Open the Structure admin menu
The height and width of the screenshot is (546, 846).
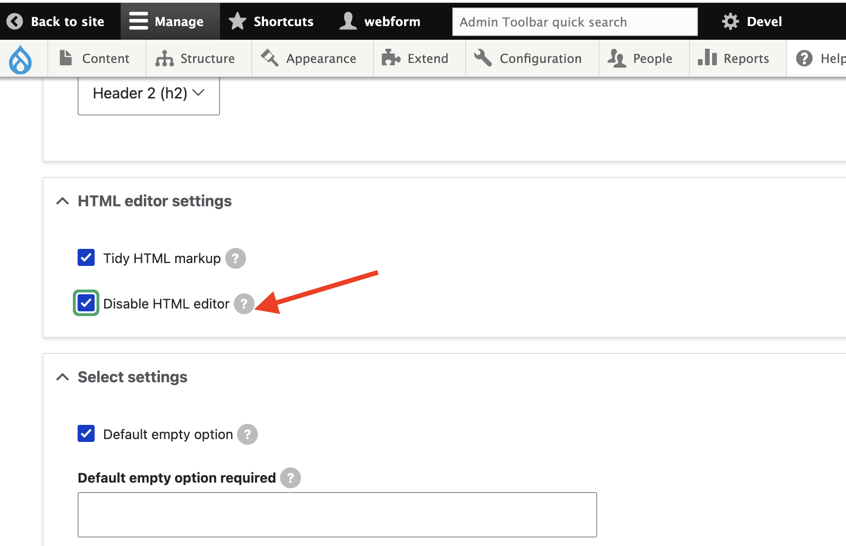pos(199,58)
